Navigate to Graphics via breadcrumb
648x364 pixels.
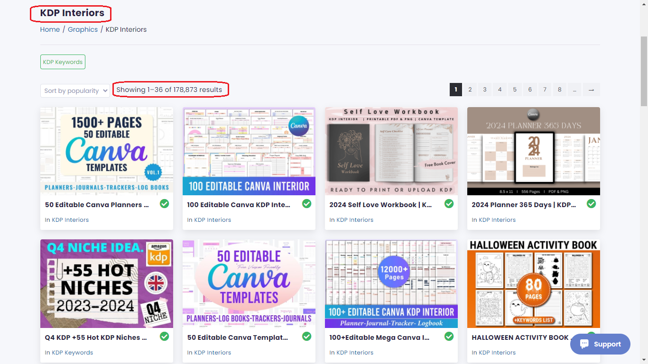(x=83, y=29)
